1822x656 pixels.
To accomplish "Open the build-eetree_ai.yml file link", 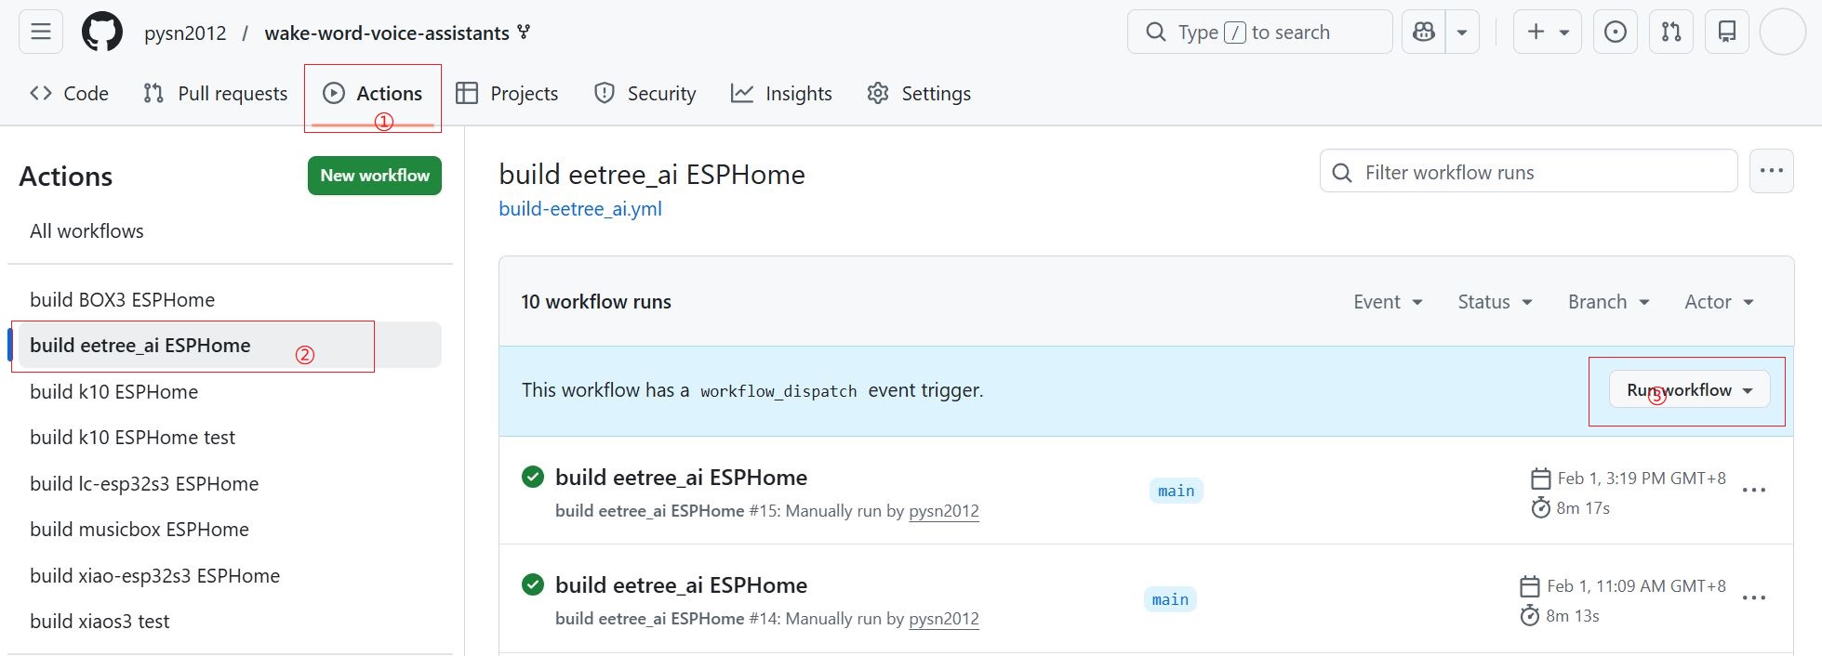I will [580, 209].
